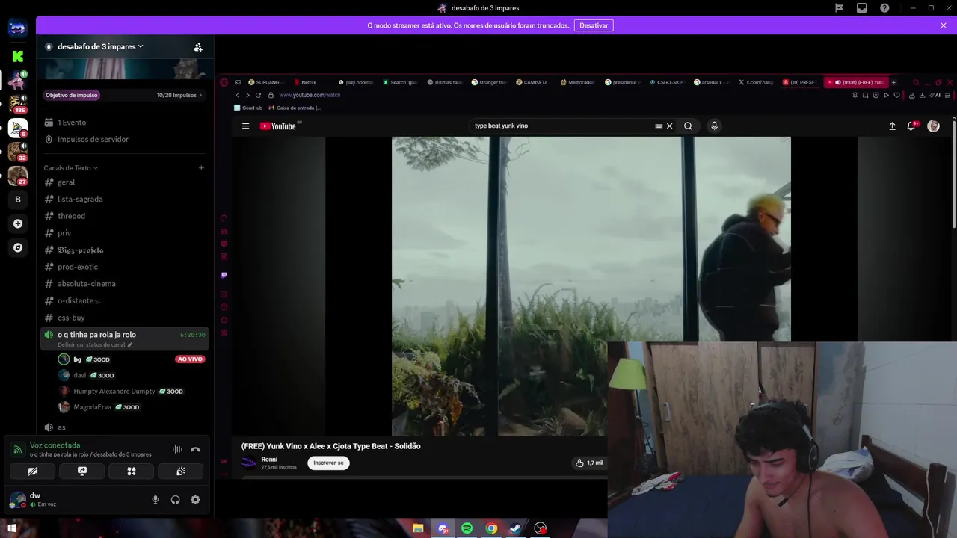The image size is (957, 538).
Task: Disconnect from the voice call
Action: click(x=195, y=449)
